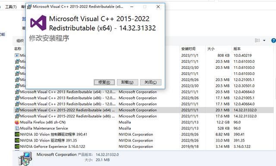This screenshot has width=276, height=166.
Task: Click the Mozilla Maintenance Service icon
Action: [17, 128]
